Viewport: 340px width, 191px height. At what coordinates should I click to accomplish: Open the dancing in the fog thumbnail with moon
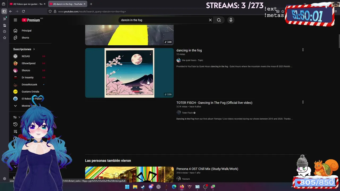pyautogui.click(x=129, y=73)
